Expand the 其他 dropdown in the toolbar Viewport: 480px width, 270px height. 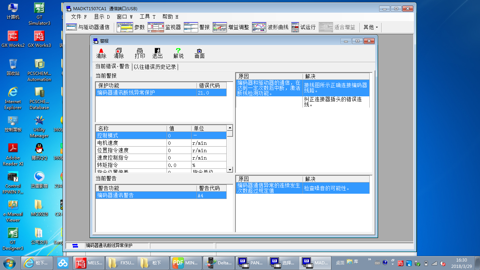[x=371, y=27]
